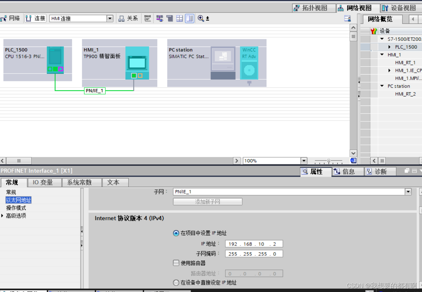
Task: Select HMI_RT_2 in network overview
Action: (405, 94)
